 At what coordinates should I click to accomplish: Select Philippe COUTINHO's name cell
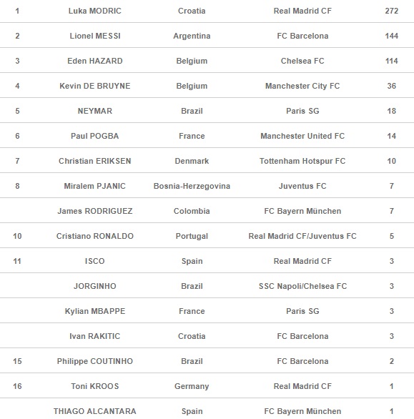tap(95, 361)
